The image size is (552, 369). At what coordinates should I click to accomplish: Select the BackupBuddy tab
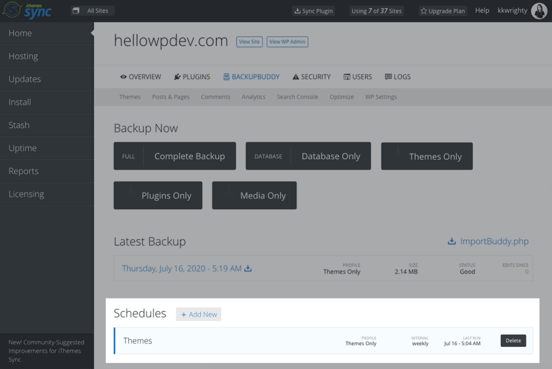click(x=251, y=76)
